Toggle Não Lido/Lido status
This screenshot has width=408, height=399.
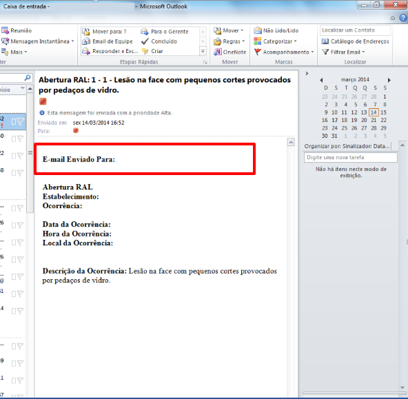[276, 30]
